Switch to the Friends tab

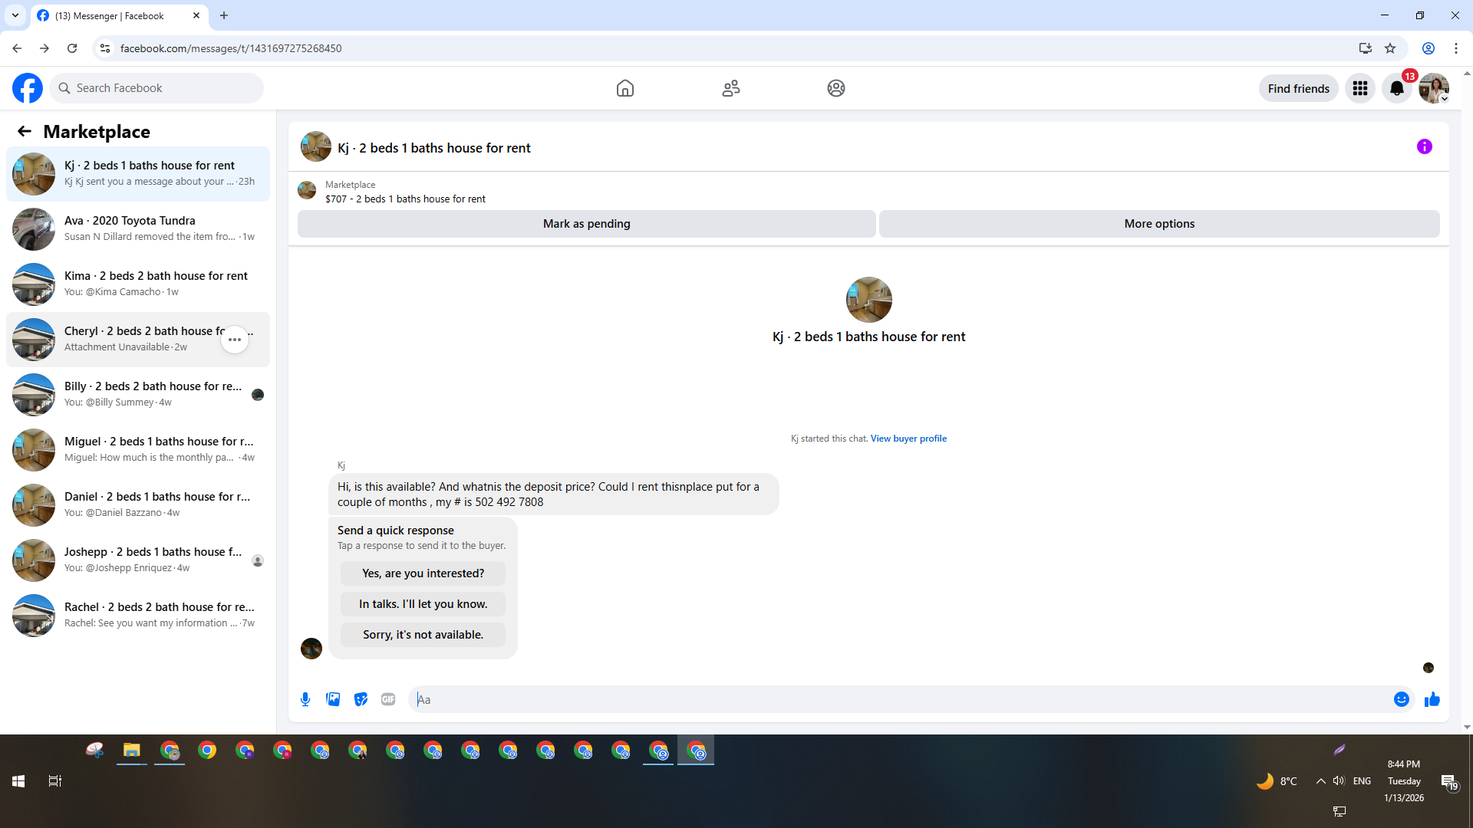tap(730, 88)
